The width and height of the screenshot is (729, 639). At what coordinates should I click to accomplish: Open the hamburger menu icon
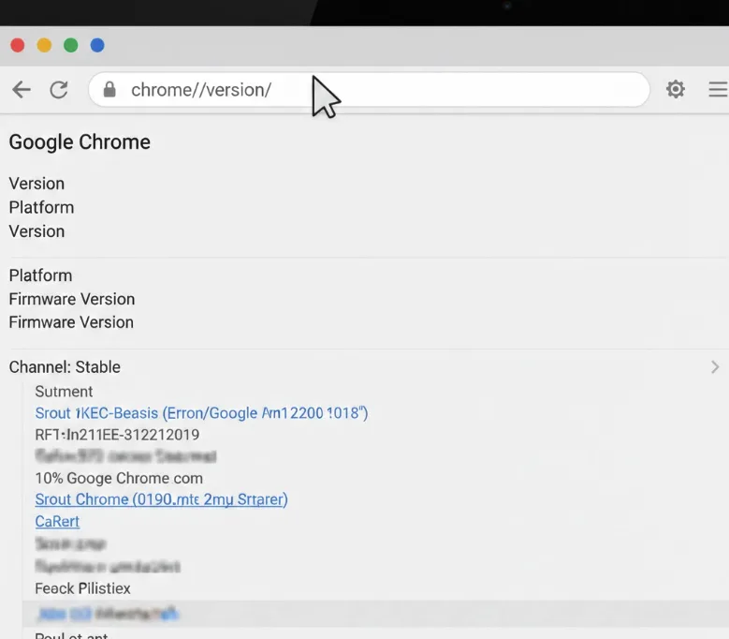point(718,89)
